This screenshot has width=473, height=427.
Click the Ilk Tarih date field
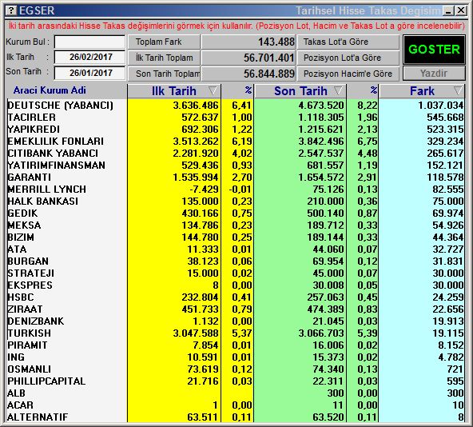(89, 57)
